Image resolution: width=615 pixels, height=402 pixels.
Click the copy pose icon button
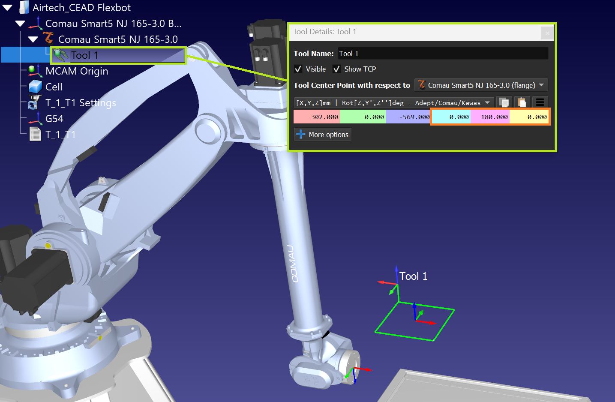tap(504, 102)
